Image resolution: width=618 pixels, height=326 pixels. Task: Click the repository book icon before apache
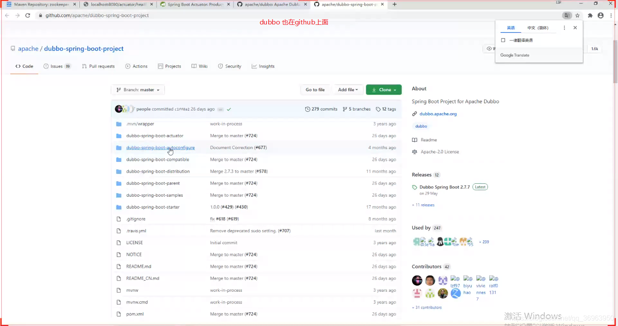point(13,49)
